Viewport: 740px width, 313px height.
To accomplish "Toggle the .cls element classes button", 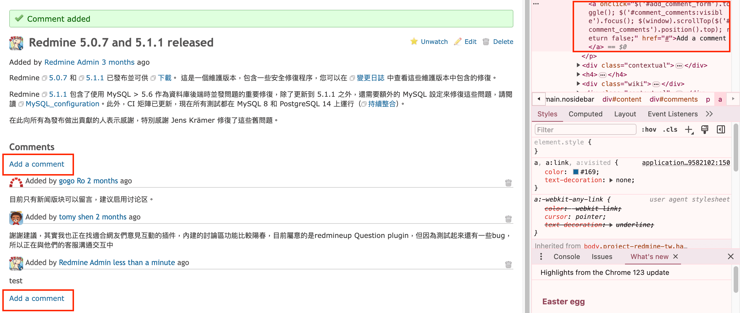I will (670, 130).
